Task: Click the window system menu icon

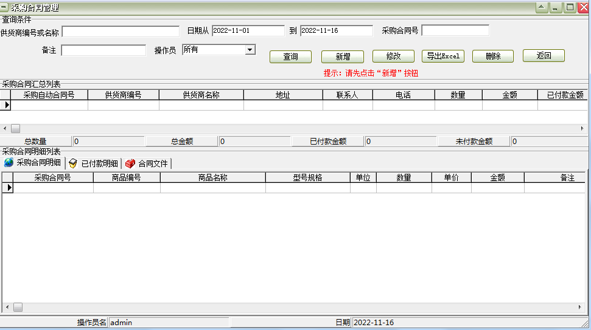Action: click(x=4, y=7)
